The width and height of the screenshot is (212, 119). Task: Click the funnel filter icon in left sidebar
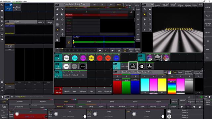(x=2, y=91)
